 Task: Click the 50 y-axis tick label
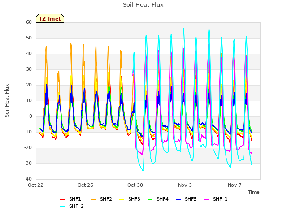29,38
